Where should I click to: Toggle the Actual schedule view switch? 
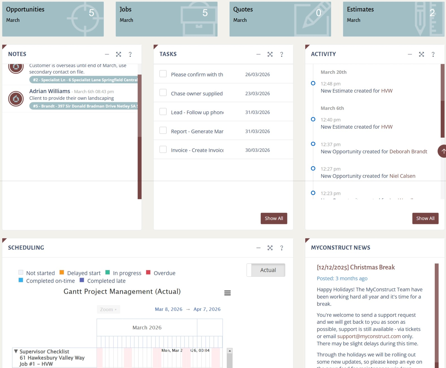click(x=266, y=270)
